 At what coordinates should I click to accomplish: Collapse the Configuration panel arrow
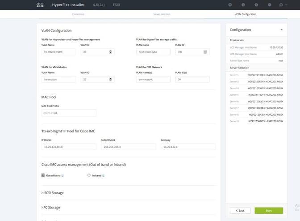[x=282, y=30]
